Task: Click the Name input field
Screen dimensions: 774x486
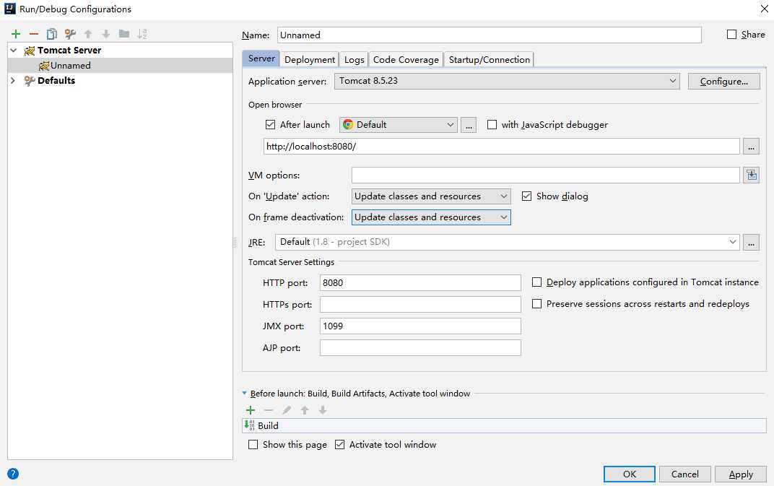Action: point(490,35)
